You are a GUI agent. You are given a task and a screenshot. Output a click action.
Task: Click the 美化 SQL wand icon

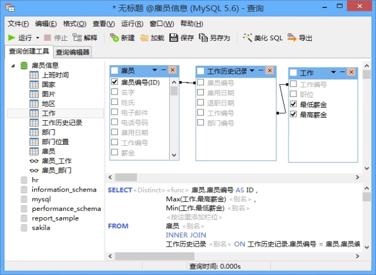tap(247, 38)
